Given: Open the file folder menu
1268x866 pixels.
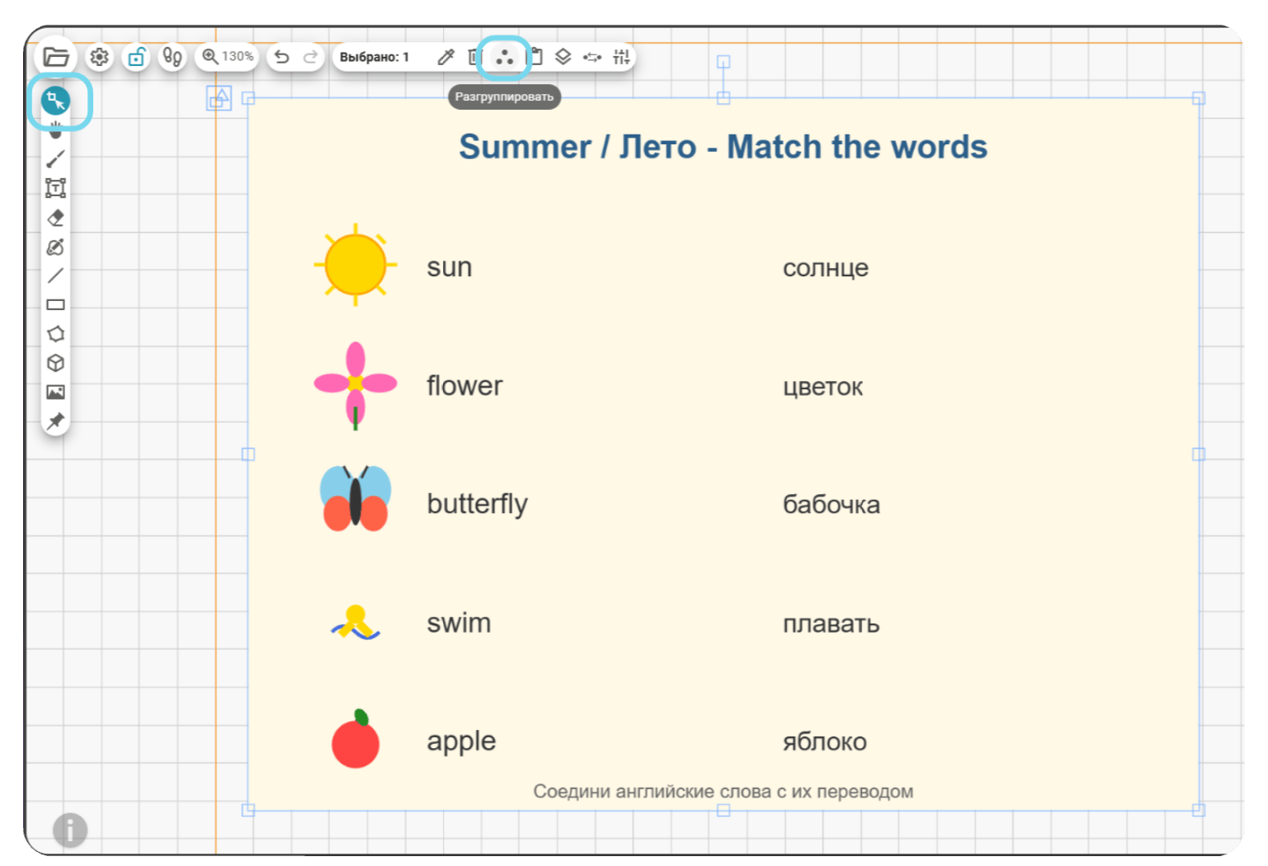Looking at the screenshot, I should click(56, 57).
